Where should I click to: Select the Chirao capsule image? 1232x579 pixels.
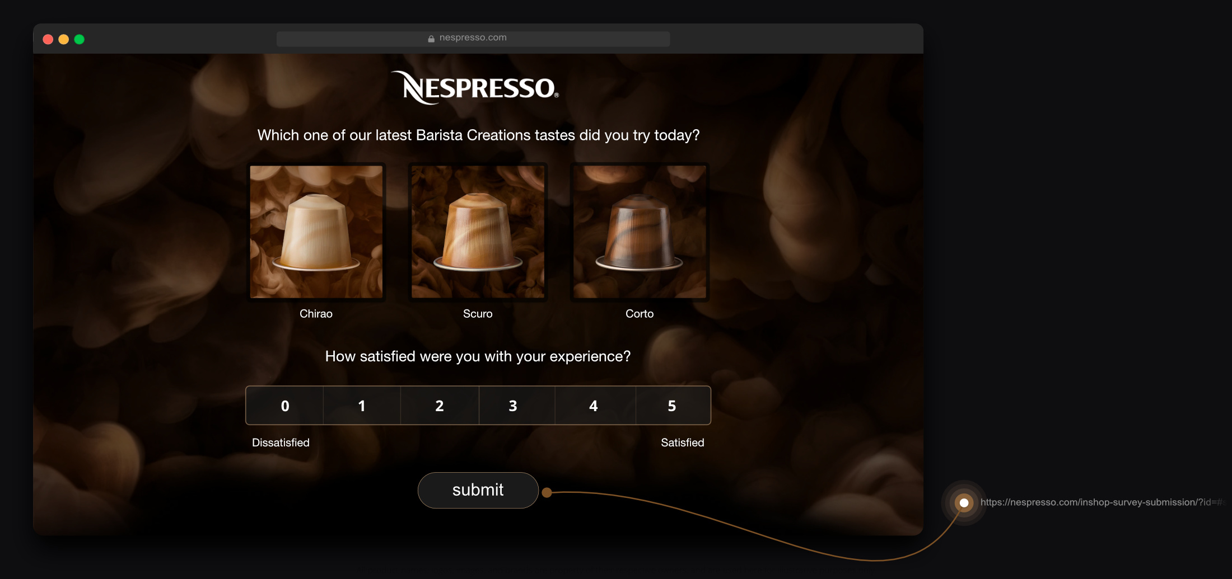pyautogui.click(x=316, y=232)
